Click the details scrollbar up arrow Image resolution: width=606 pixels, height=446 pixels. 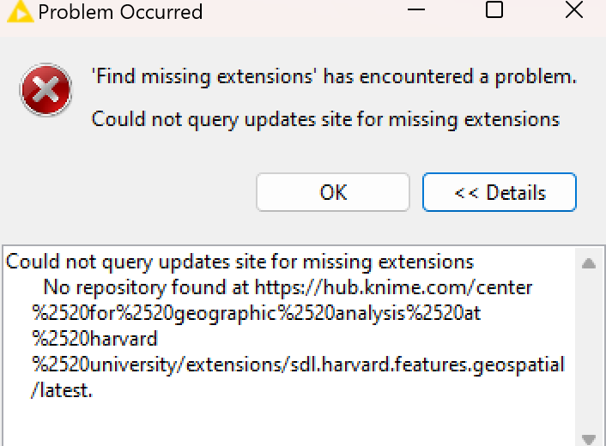pos(589,264)
